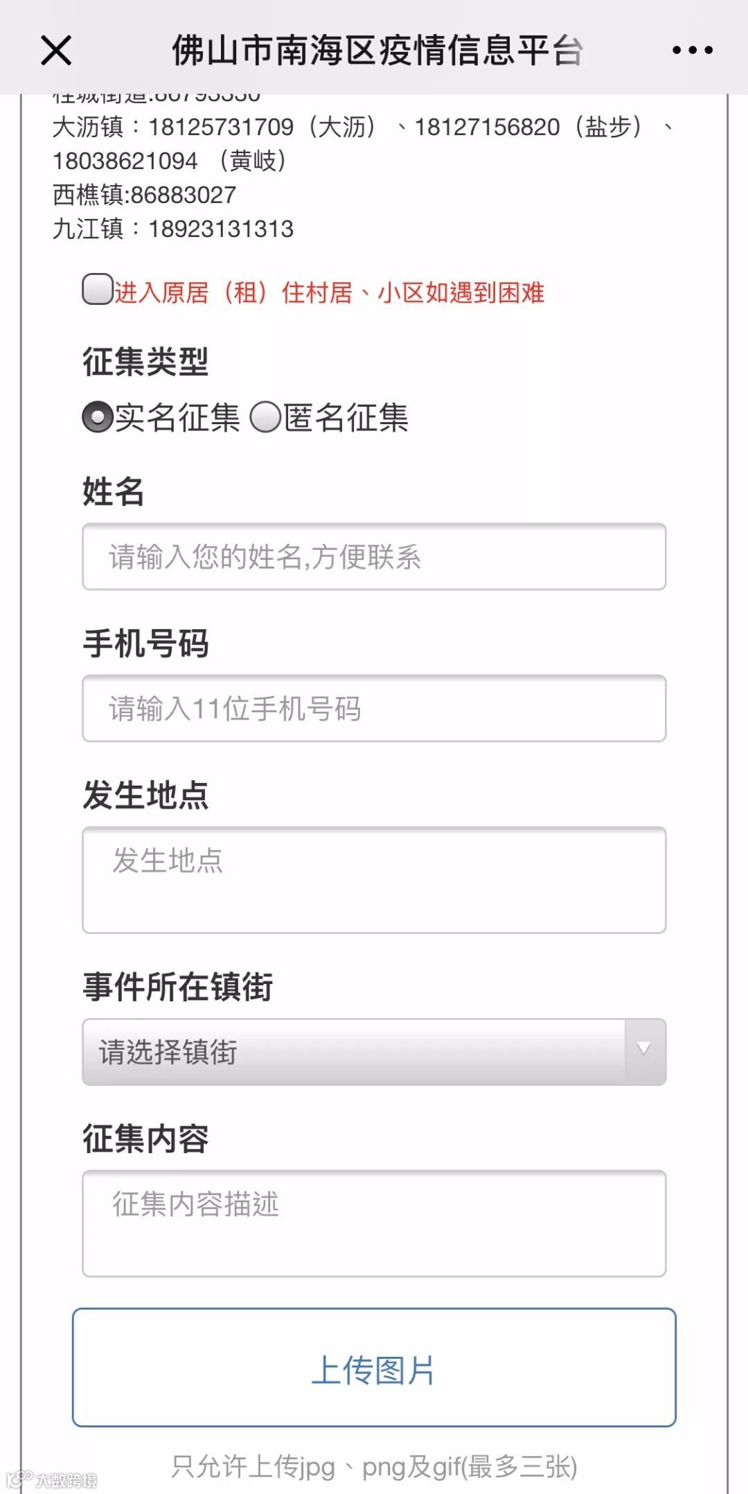The width and height of the screenshot is (748, 1494).
Task: Open the three-dot more options menu
Action: point(692,51)
